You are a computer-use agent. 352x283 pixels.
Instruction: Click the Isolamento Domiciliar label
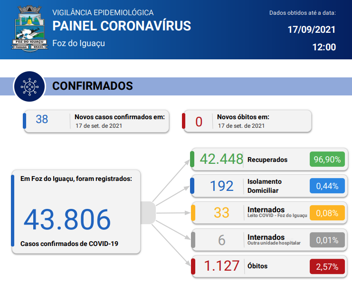(x=265, y=186)
